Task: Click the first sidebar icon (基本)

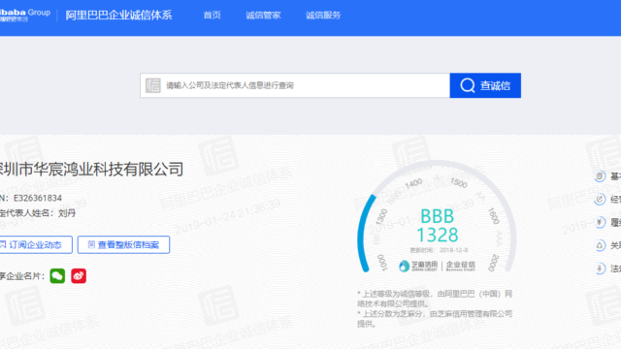Action: click(x=600, y=176)
